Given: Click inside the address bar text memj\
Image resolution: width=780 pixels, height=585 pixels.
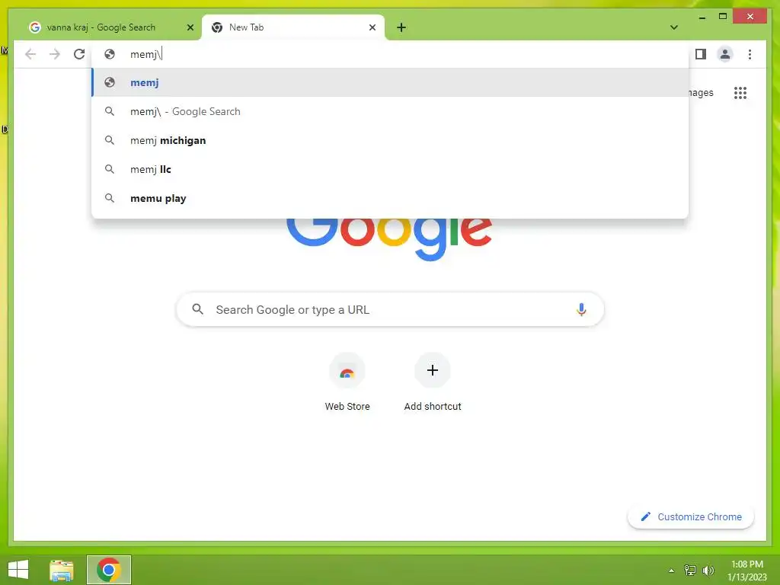Looking at the screenshot, I should coord(145,54).
